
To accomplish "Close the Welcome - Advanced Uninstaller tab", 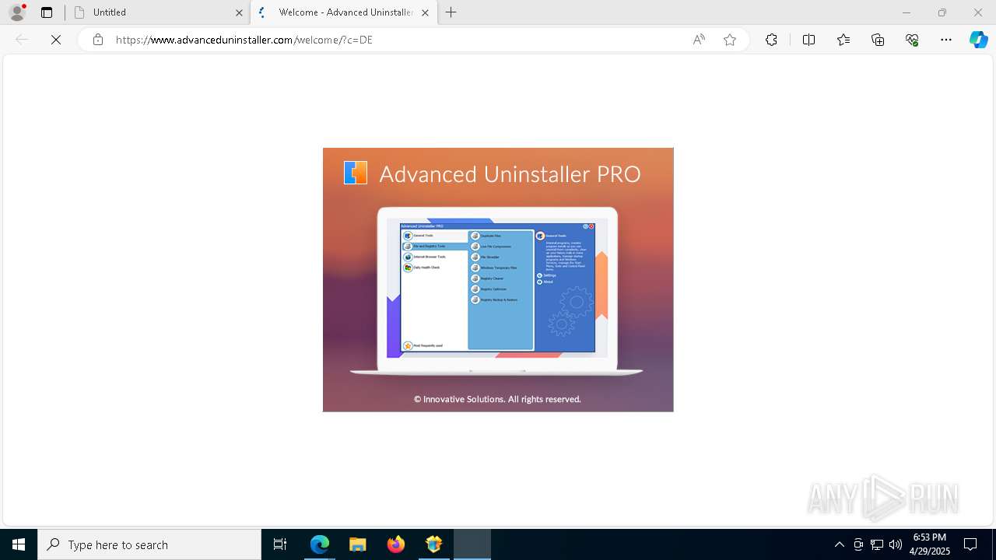I will (425, 12).
